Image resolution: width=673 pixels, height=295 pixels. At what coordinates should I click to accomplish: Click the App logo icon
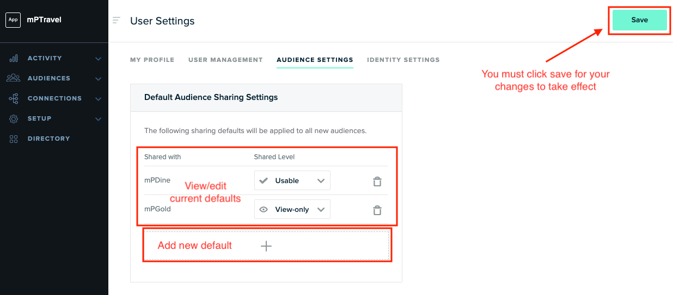tap(13, 20)
